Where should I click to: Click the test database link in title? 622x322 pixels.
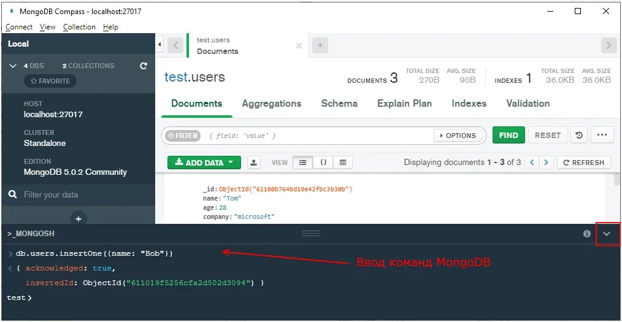[175, 77]
